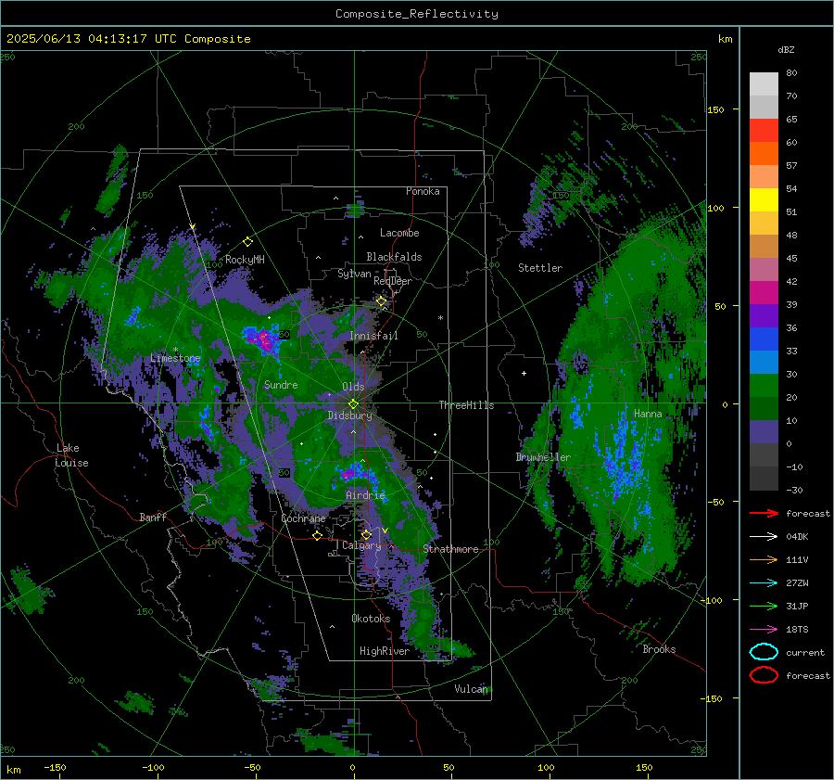Click the Ponoka city label
This screenshot has width=834, height=780.
pyautogui.click(x=423, y=191)
